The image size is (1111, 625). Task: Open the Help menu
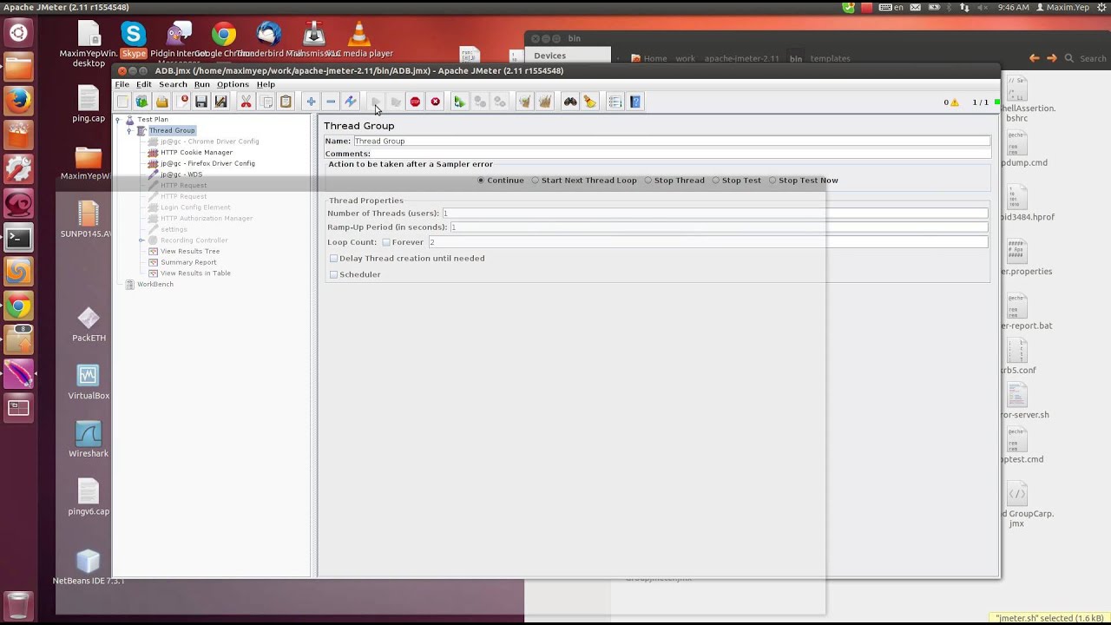[266, 84]
